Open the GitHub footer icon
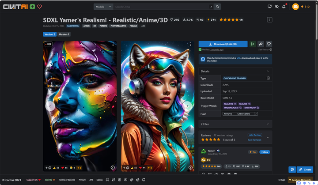The height and width of the screenshot is (185, 318). coord(144,180)
